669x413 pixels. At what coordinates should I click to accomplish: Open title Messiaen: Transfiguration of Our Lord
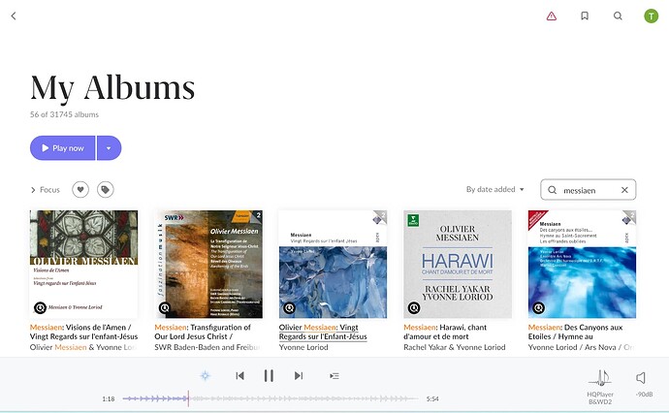[203, 332]
